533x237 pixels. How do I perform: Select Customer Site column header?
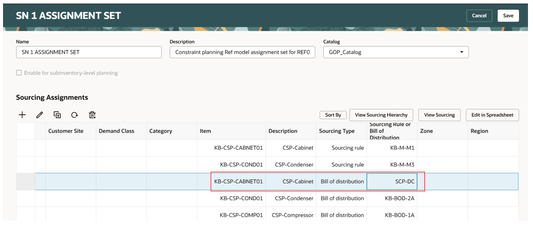point(71,131)
